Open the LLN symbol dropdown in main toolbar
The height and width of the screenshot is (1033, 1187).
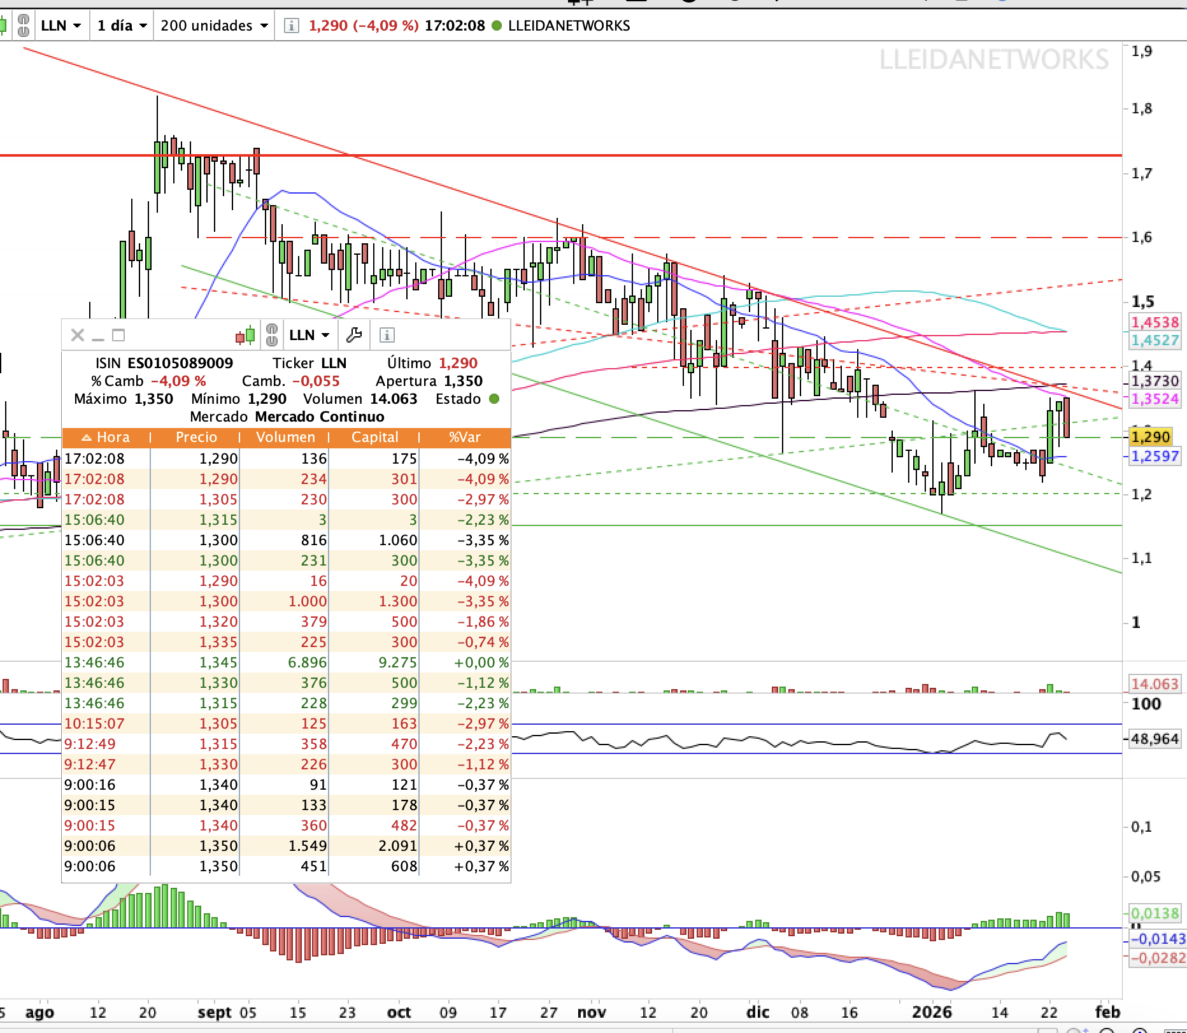pyautogui.click(x=61, y=26)
